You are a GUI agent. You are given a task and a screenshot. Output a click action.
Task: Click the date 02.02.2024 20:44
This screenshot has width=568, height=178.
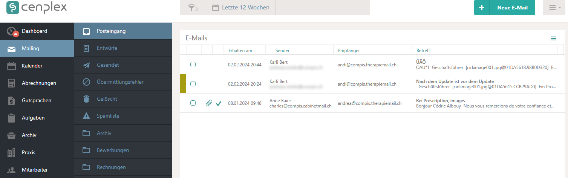(245, 64)
